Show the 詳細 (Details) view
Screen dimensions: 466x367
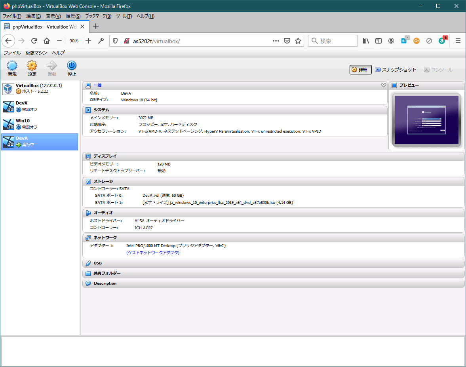coord(360,70)
